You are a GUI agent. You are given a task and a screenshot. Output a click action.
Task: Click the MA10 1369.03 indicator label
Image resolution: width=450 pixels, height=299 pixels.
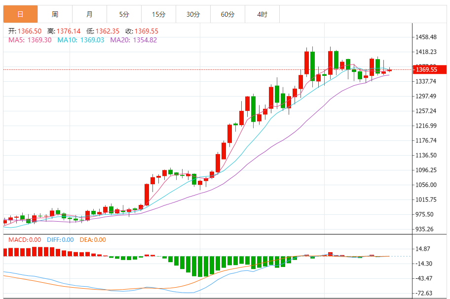click(81, 40)
